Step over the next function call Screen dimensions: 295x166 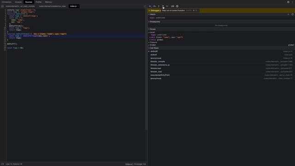click(x=154, y=6)
